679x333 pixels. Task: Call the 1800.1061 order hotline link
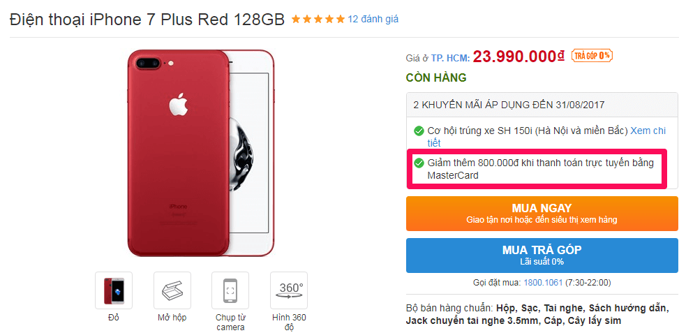click(543, 283)
